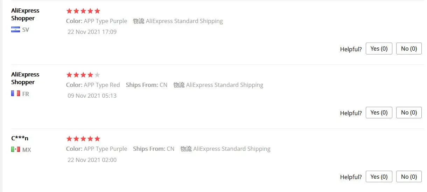This screenshot has height=192, width=427.
Task: Click the 22 Nov 2021 17:09 timestamp
Action: tap(92, 32)
